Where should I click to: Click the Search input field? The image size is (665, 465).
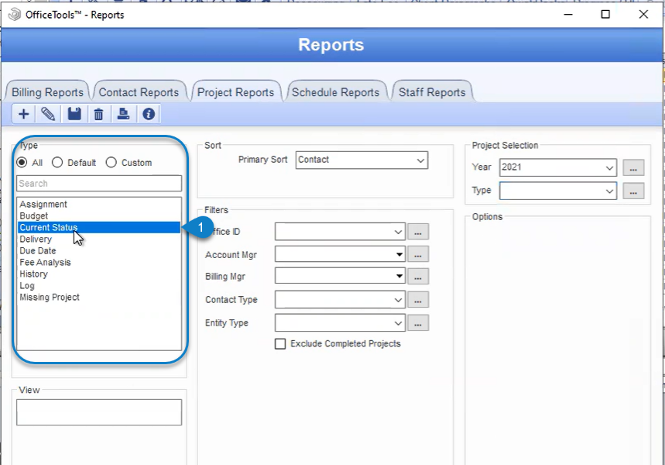99,184
